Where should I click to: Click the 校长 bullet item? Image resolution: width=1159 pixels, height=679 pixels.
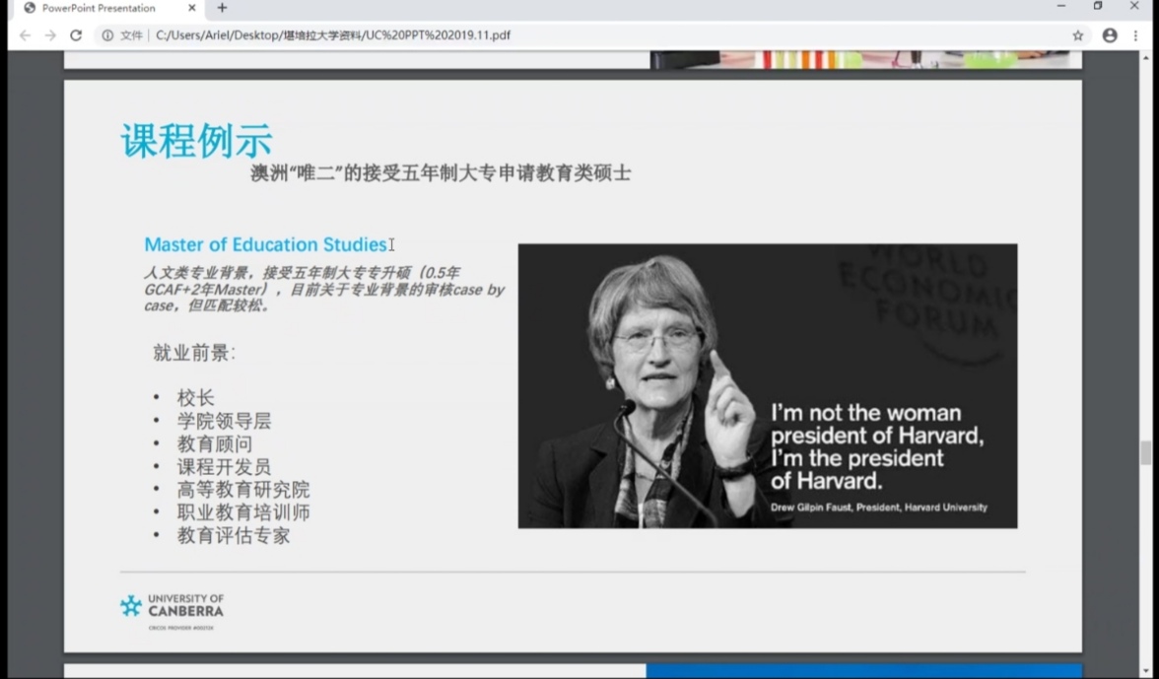196,398
